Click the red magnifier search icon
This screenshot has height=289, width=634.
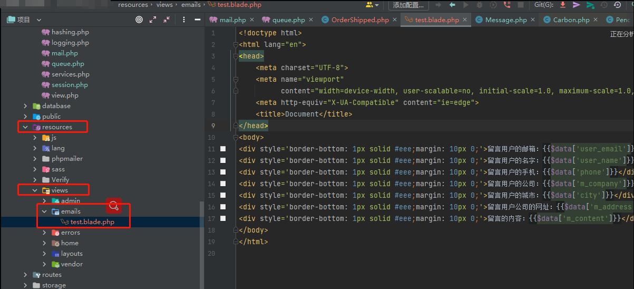[114, 205]
